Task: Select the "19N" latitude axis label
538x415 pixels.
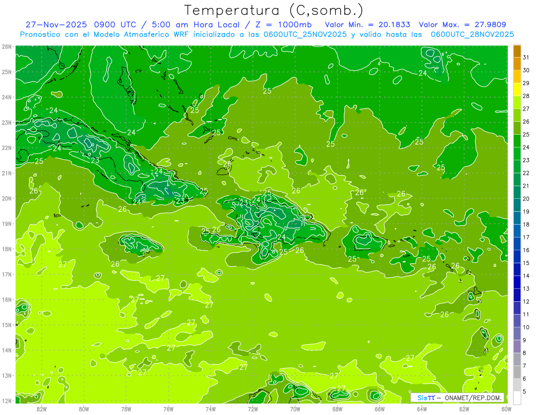Action: pos(7,223)
